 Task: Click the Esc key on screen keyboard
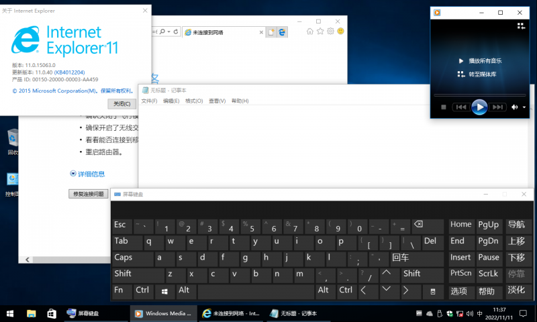[122, 225]
